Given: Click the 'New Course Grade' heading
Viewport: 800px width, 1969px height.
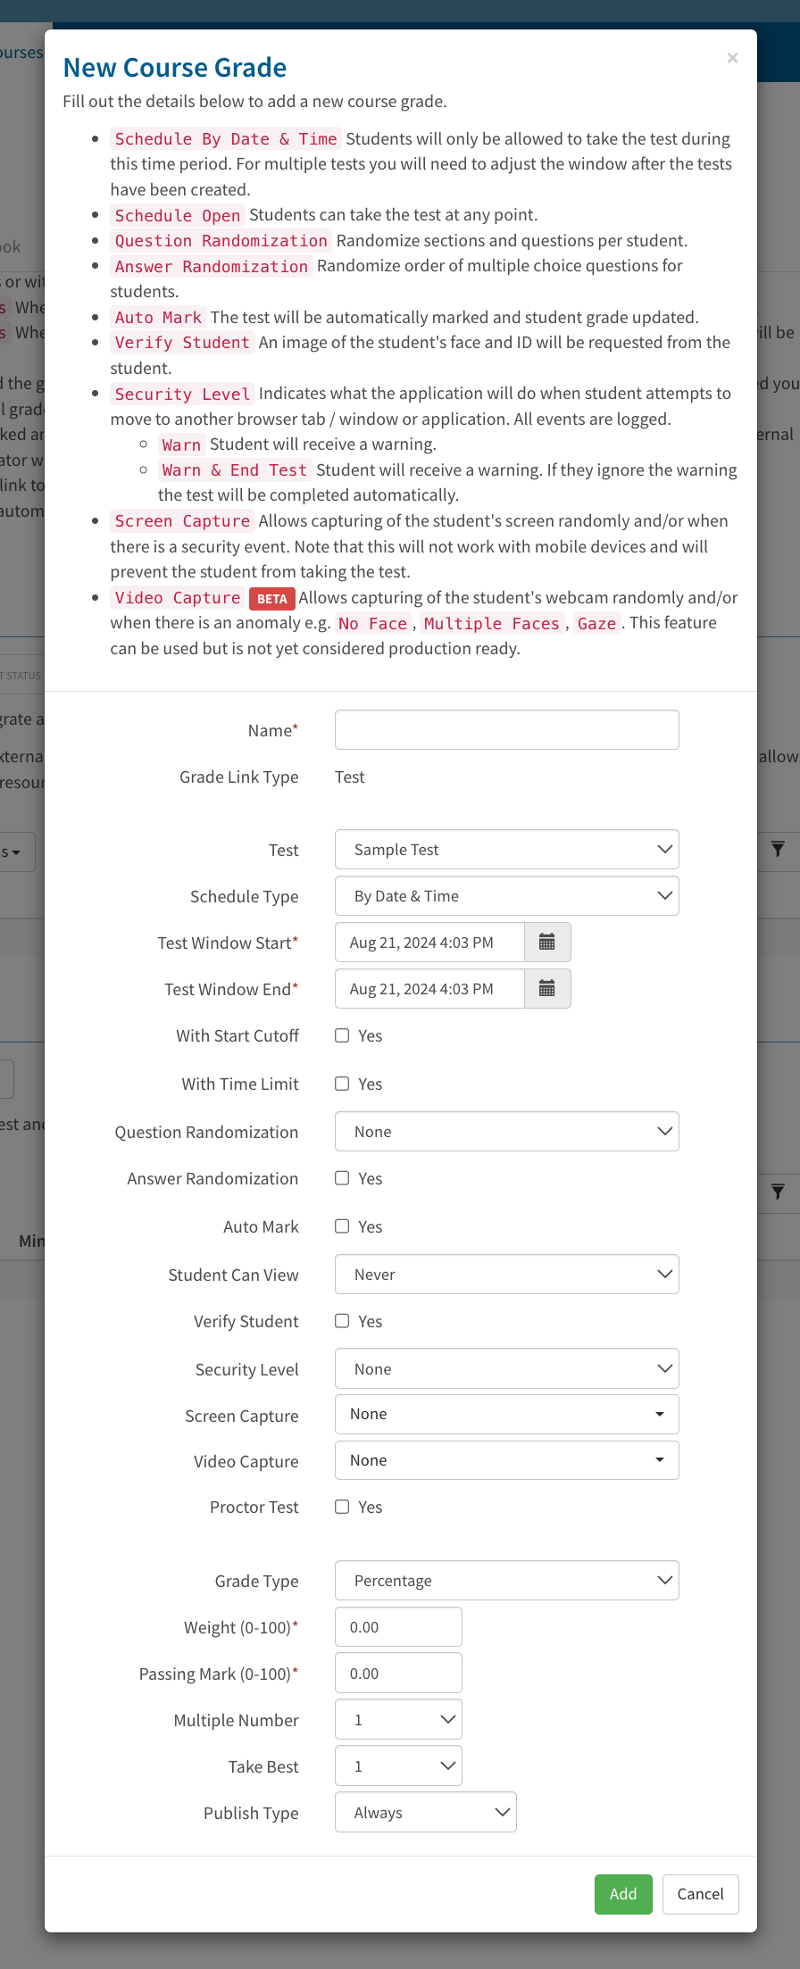Looking at the screenshot, I should [x=175, y=68].
